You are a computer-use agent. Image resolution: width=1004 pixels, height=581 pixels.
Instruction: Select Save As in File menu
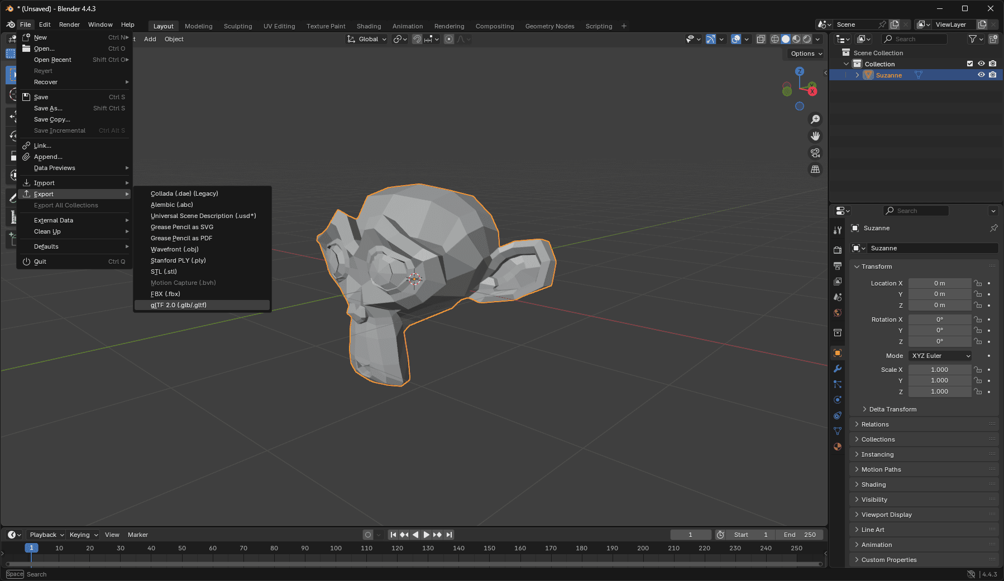tap(74, 108)
